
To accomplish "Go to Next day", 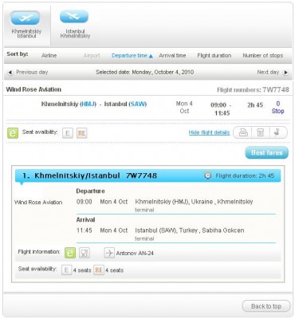I will coord(268,72).
